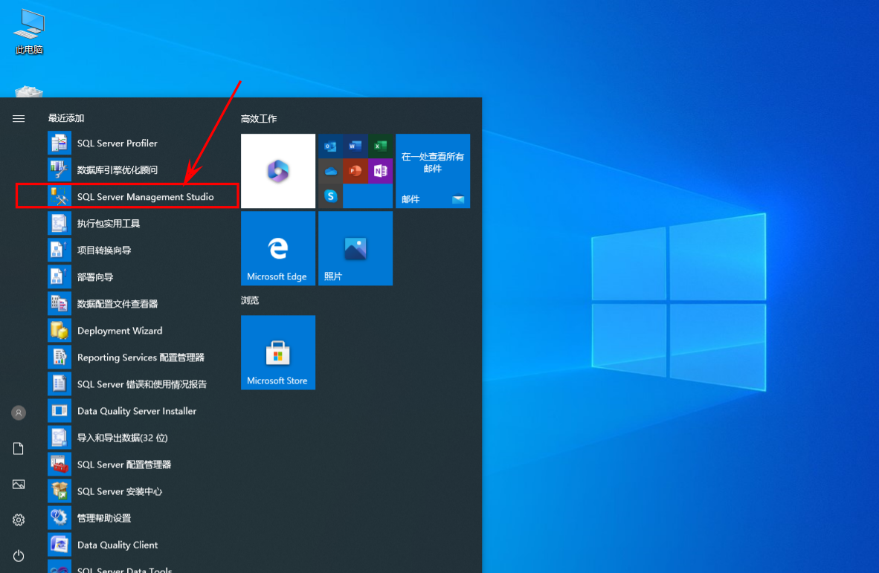Open Settings gear in Start sidebar
879x573 pixels.
(19, 519)
